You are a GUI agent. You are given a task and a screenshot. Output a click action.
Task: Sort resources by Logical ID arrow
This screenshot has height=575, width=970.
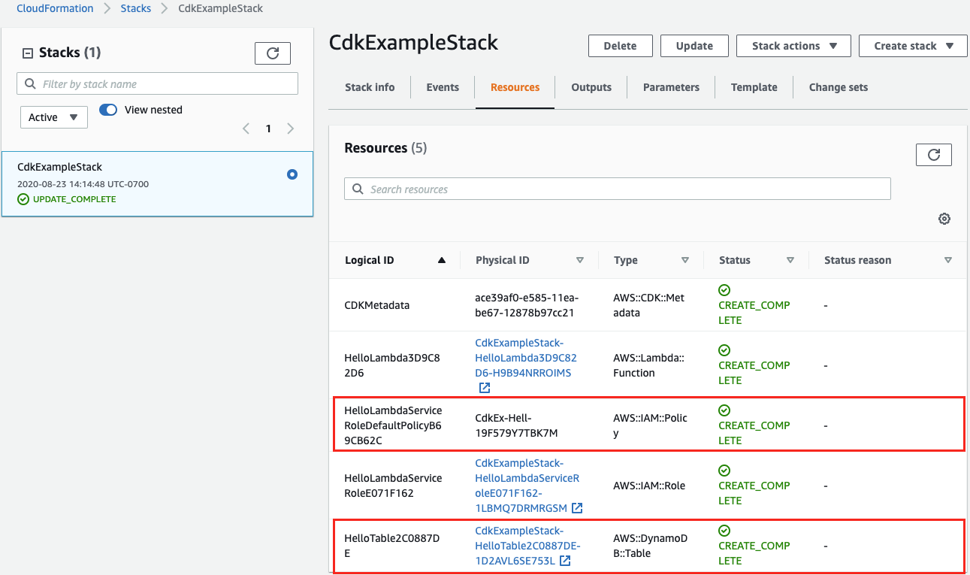point(442,260)
